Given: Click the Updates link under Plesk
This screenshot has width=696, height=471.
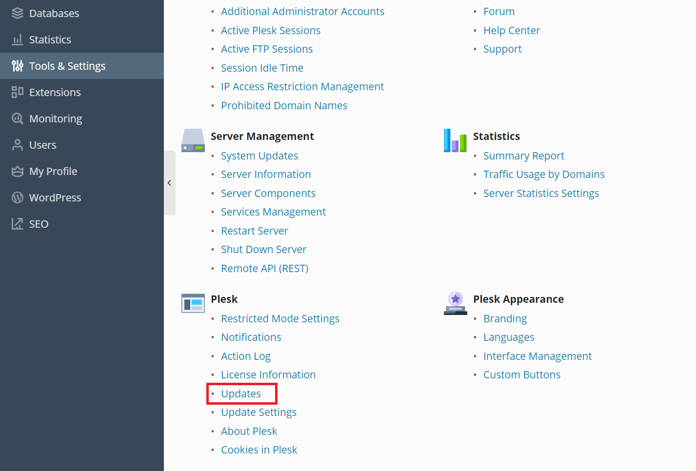Looking at the screenshot, I should (241, 393).
